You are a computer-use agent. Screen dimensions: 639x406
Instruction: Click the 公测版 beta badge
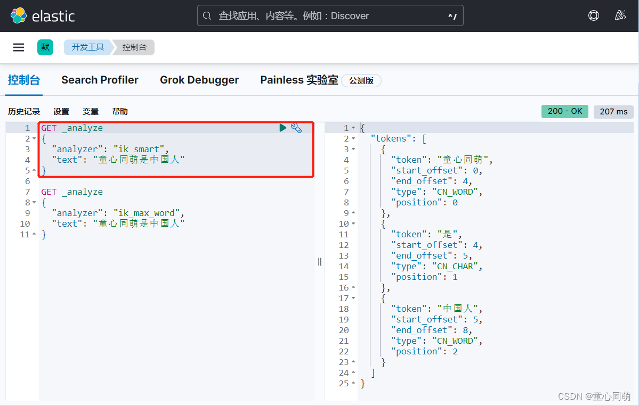(x=361, y=80)
